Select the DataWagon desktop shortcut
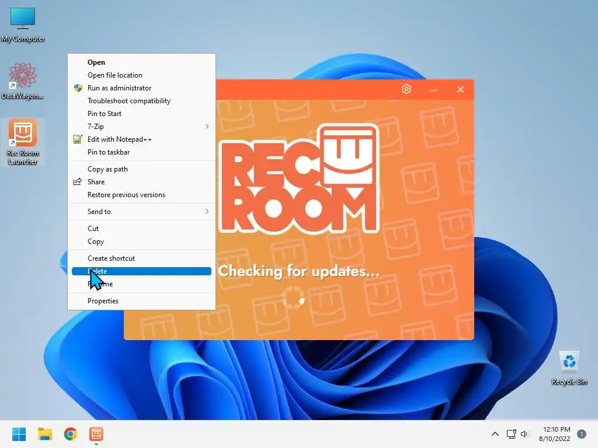 tap(23, 80)
